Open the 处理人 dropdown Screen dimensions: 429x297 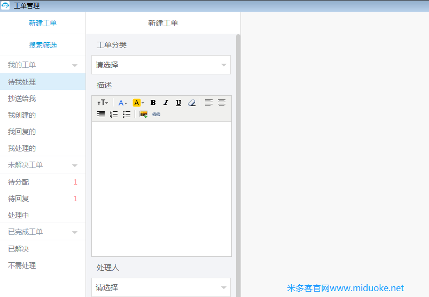click(x=161, y=287)
